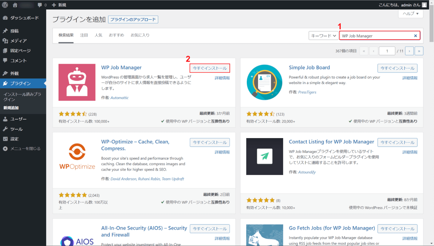Open 詳細情報 for WP-Optimize

[222, 152]
